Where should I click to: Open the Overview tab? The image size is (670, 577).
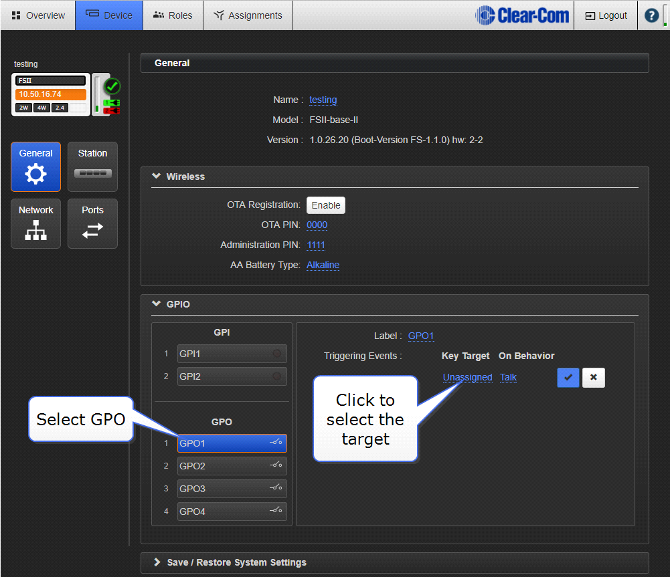[x=38, y=15]
